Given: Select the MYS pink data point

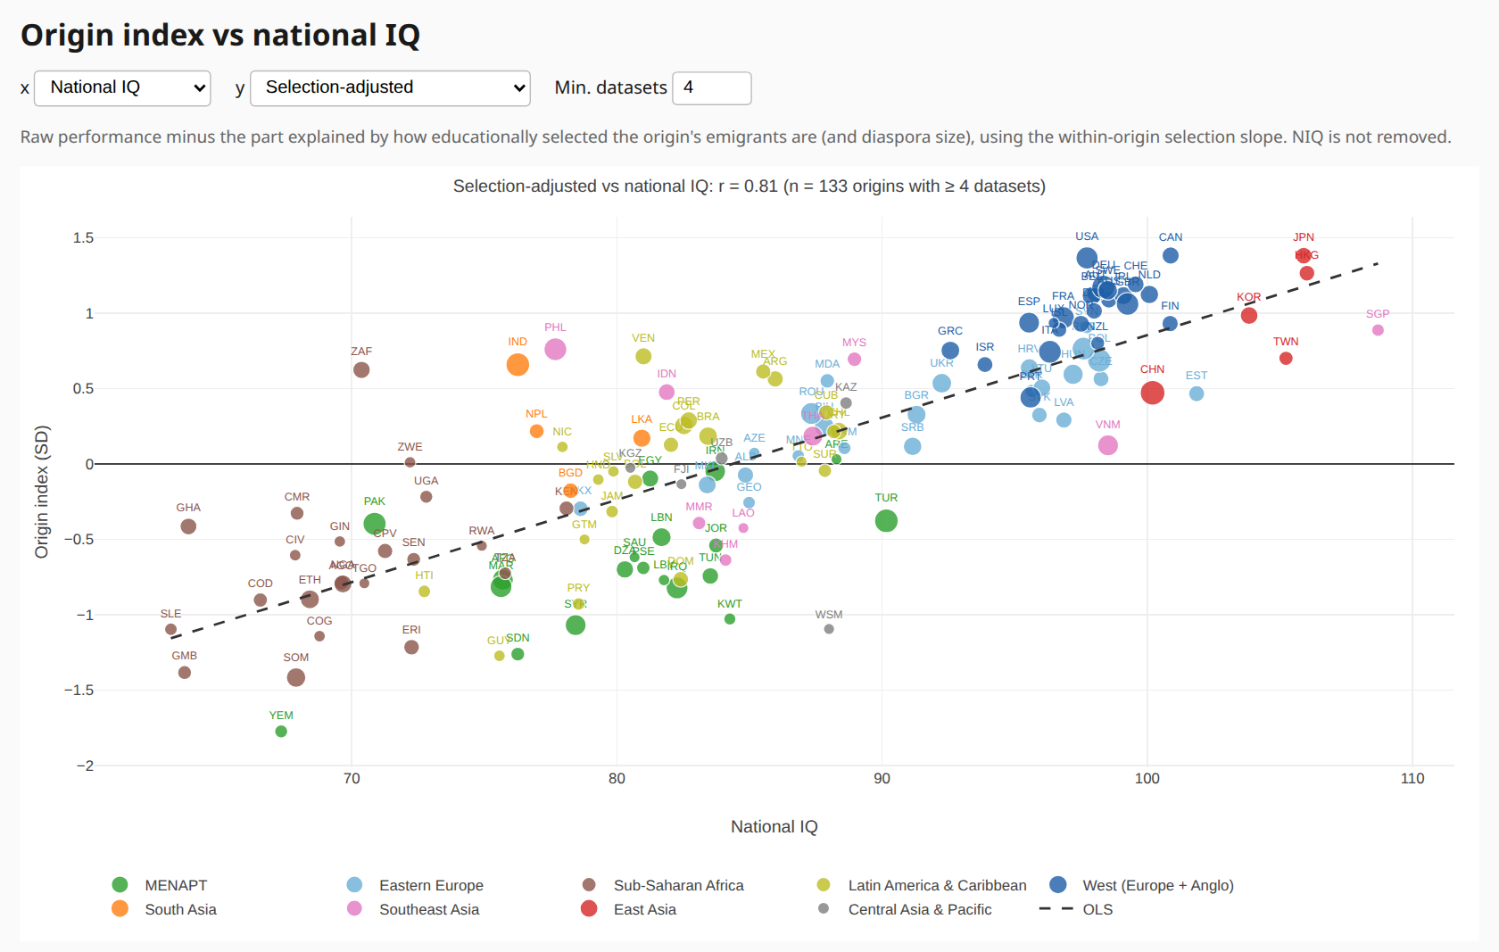Looking at the screenshot, I should (x=854, y=360).
